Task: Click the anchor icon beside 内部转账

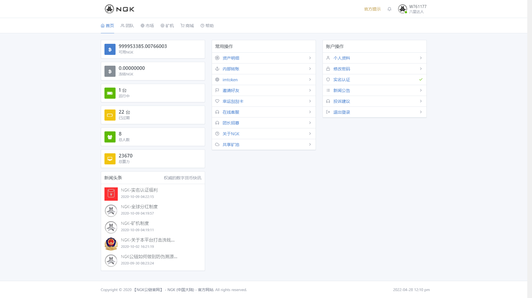Action: coord(217,69)
